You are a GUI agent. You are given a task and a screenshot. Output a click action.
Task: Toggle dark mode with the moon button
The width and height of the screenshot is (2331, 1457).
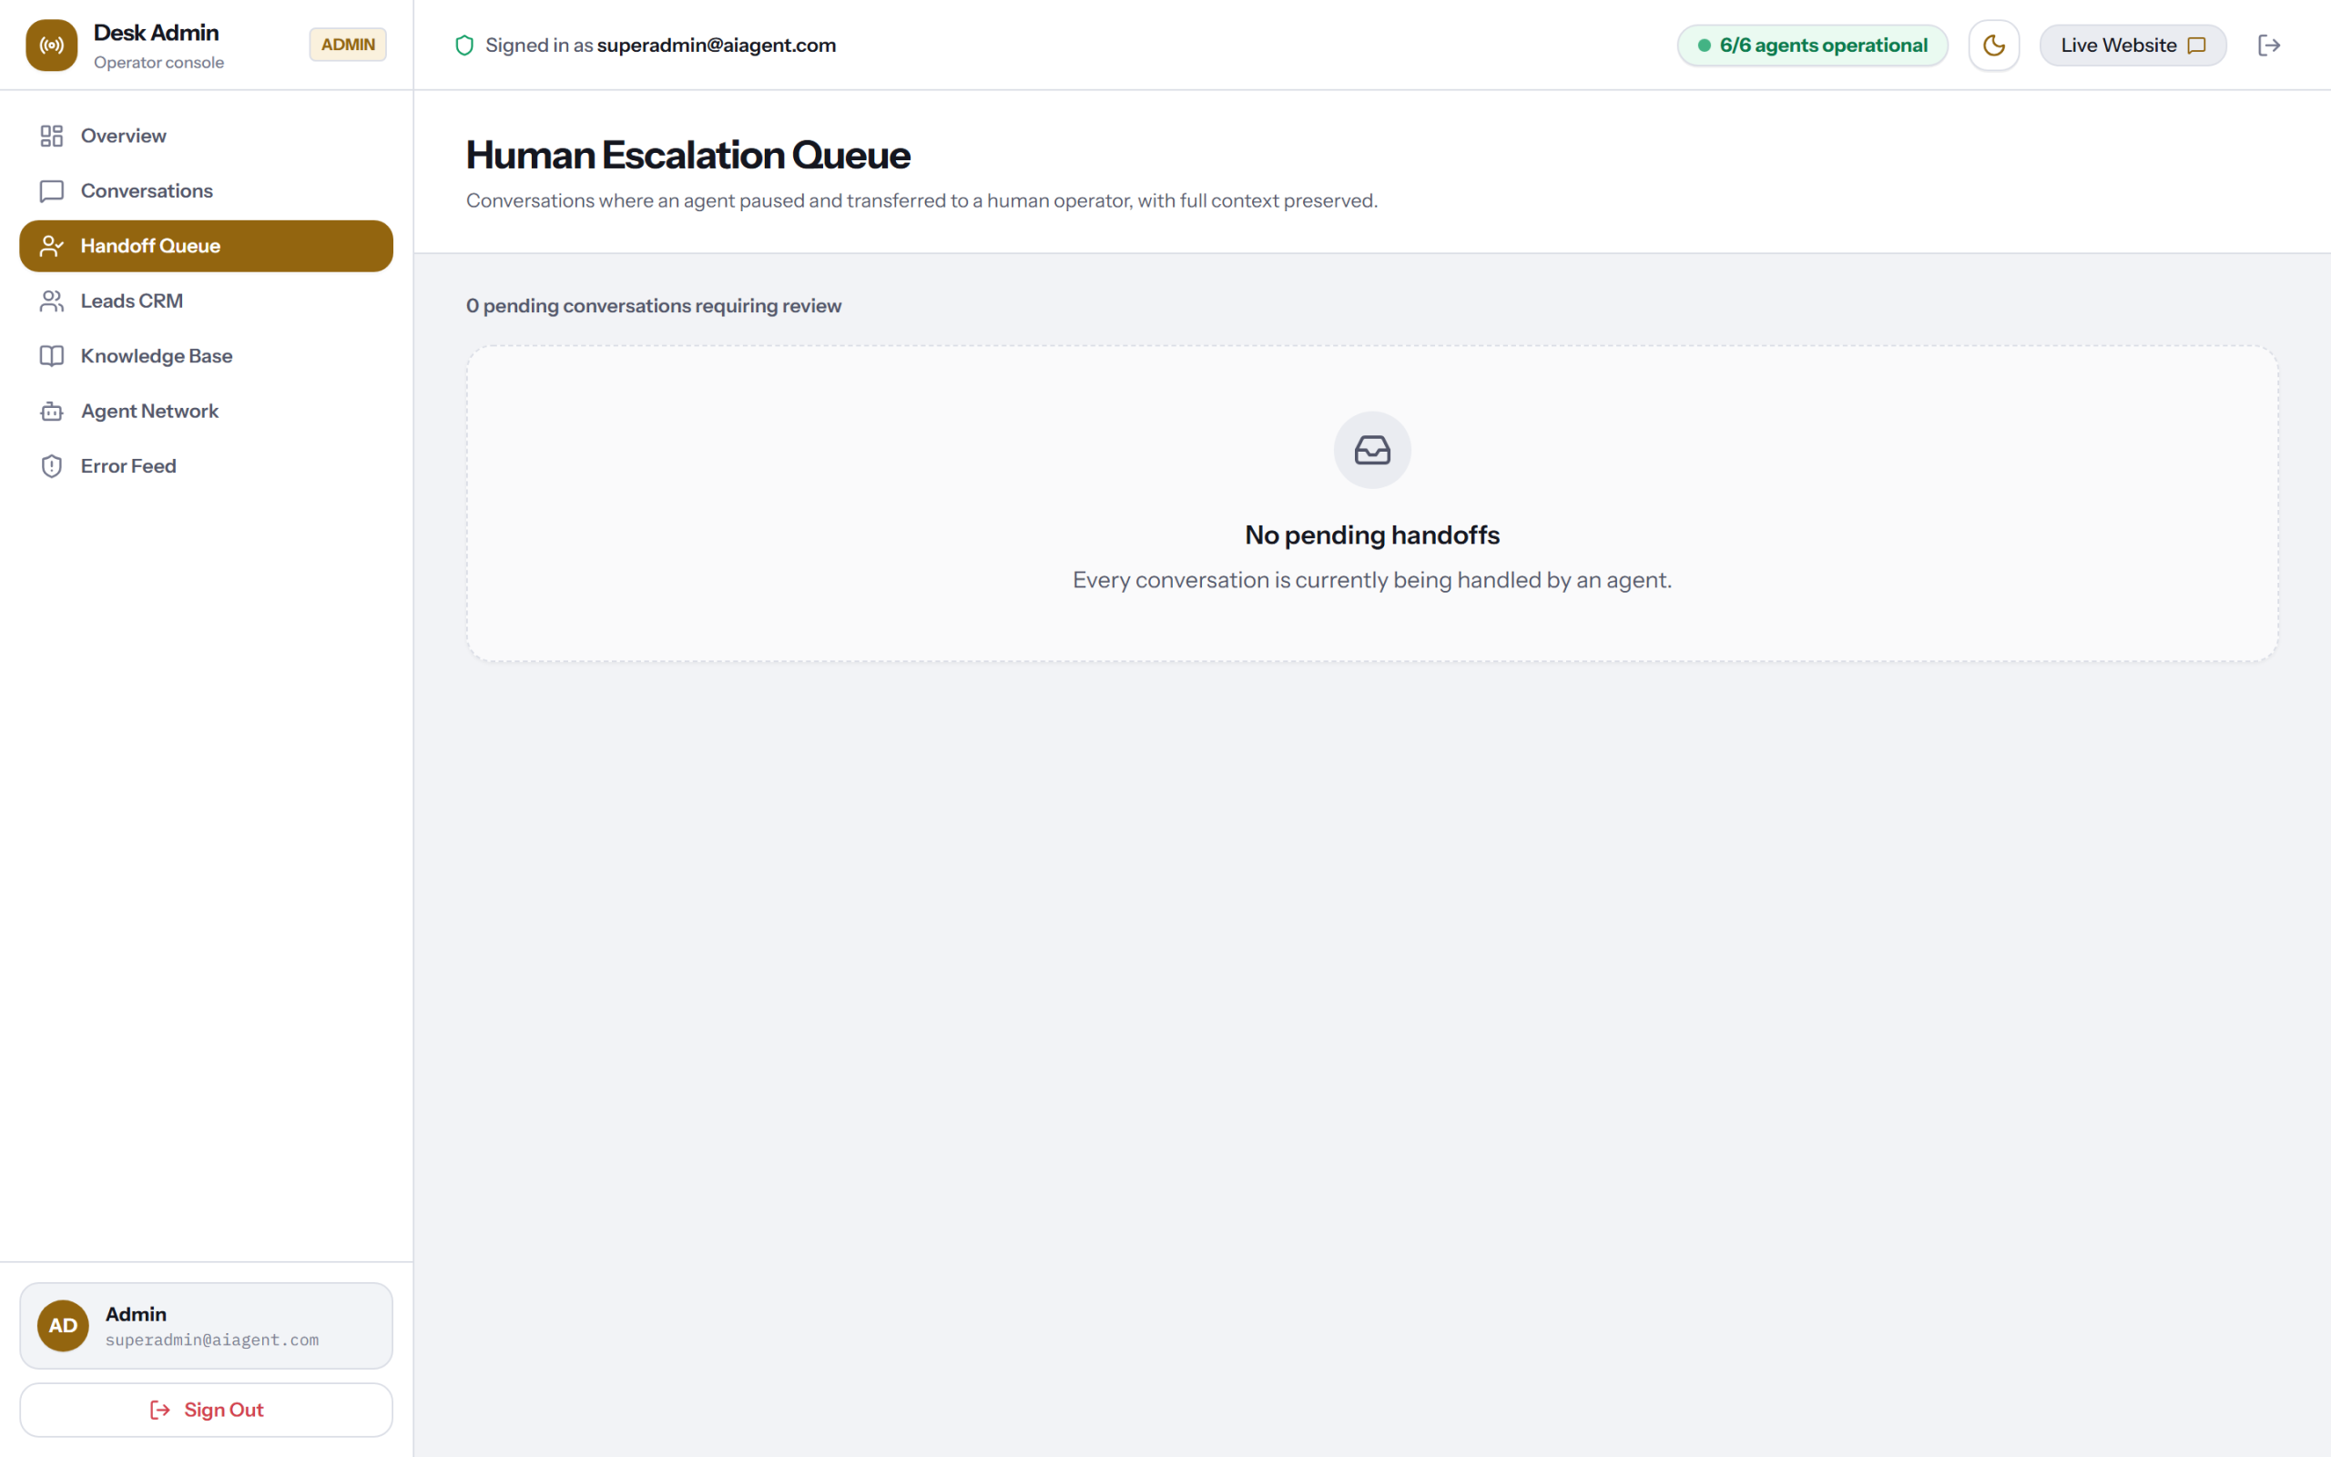tap(1993, 46)
